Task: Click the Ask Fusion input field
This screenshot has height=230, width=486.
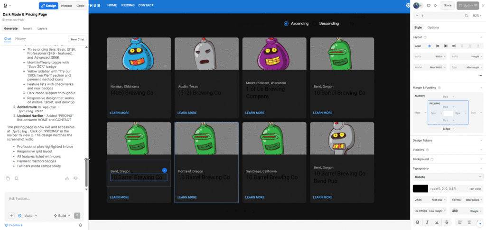Action: 43,198
